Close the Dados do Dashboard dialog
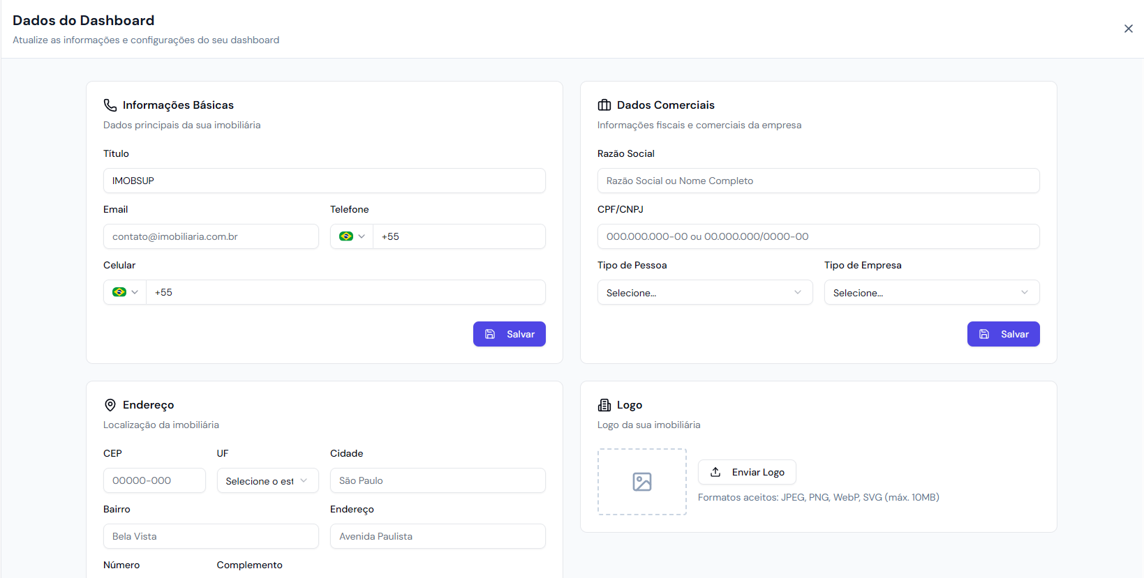The image size is (1144, 578). click(1128, 29)
